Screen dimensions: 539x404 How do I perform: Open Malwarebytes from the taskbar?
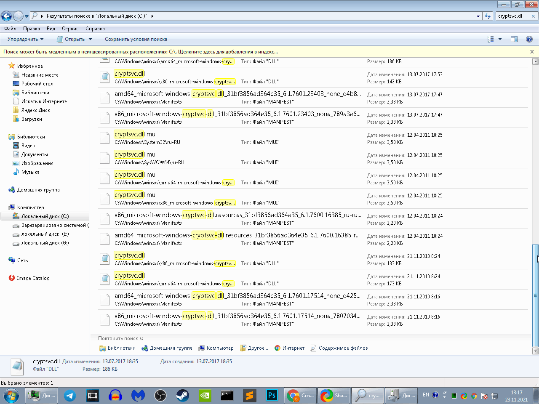coord(138,396)
